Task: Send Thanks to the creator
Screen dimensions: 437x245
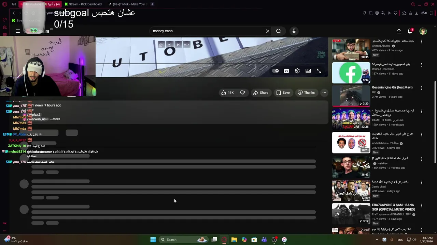Action: (306, 93)
